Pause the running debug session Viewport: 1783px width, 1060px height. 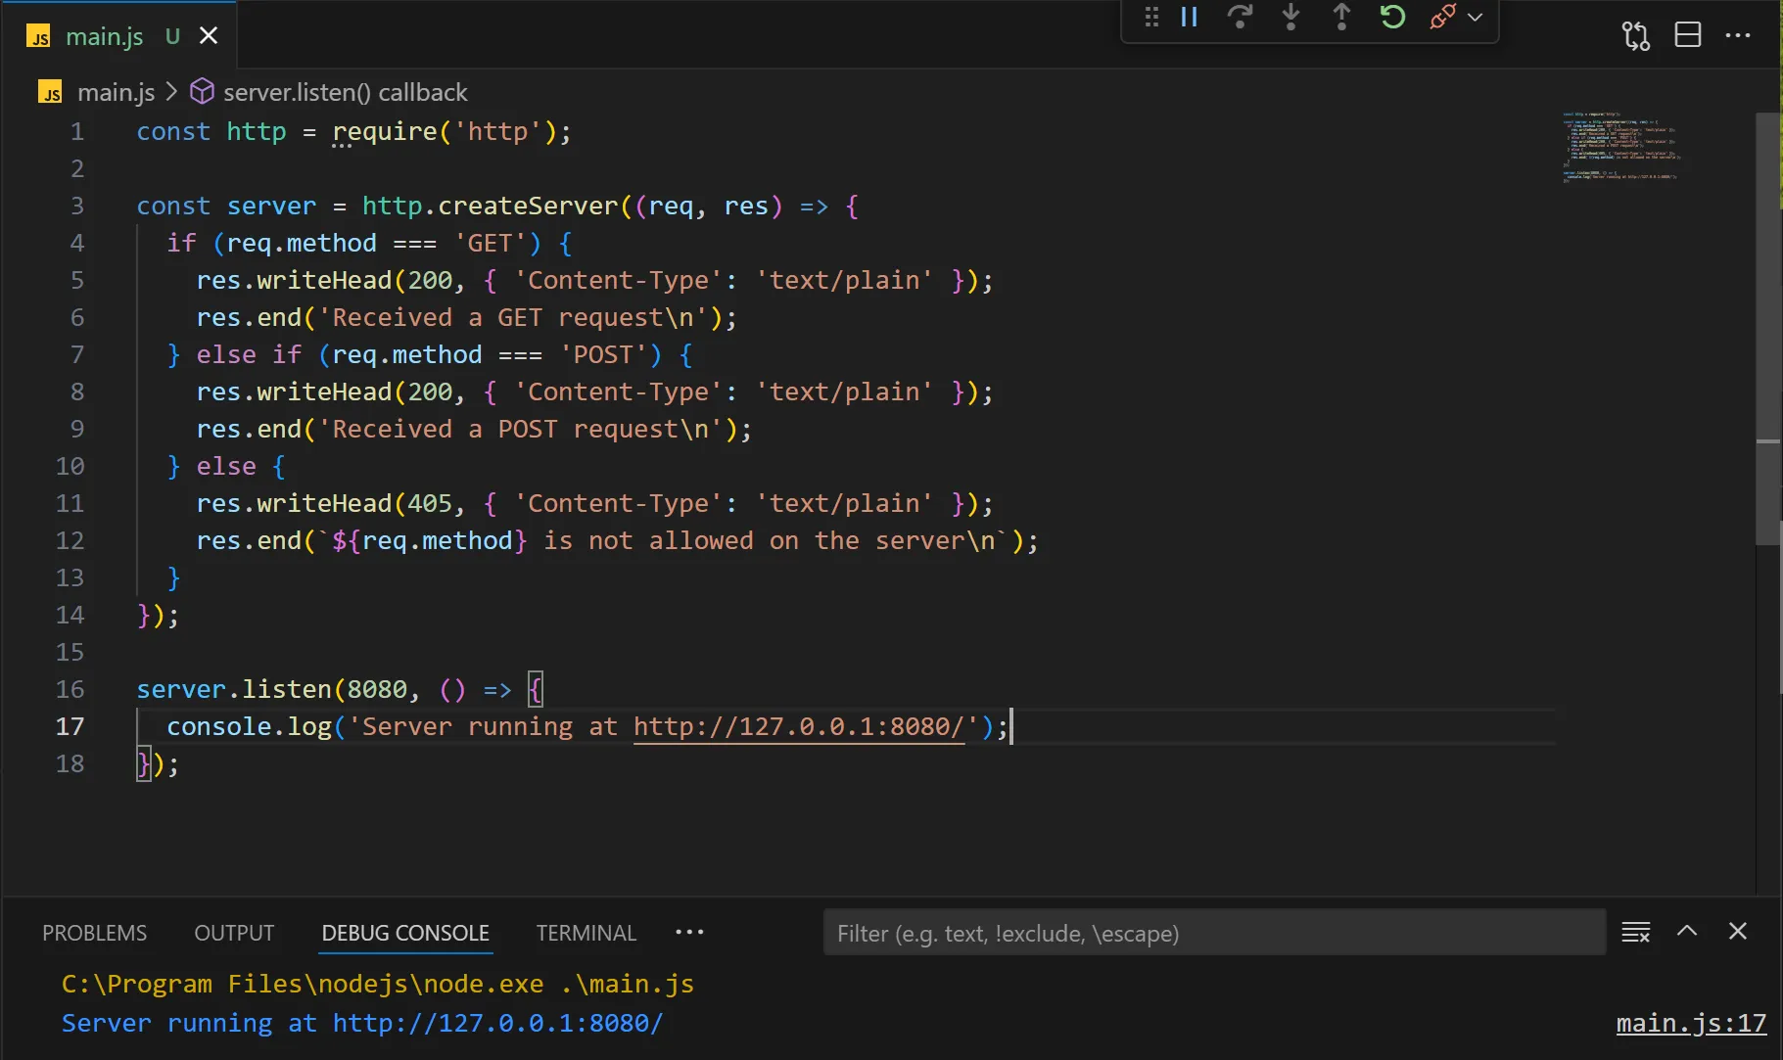1190,17
